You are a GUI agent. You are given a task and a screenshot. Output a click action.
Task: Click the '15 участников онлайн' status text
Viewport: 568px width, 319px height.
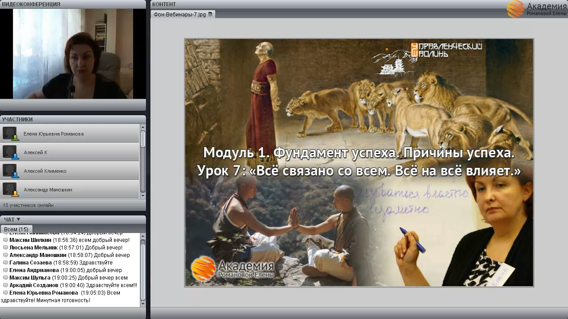(28, 206)
